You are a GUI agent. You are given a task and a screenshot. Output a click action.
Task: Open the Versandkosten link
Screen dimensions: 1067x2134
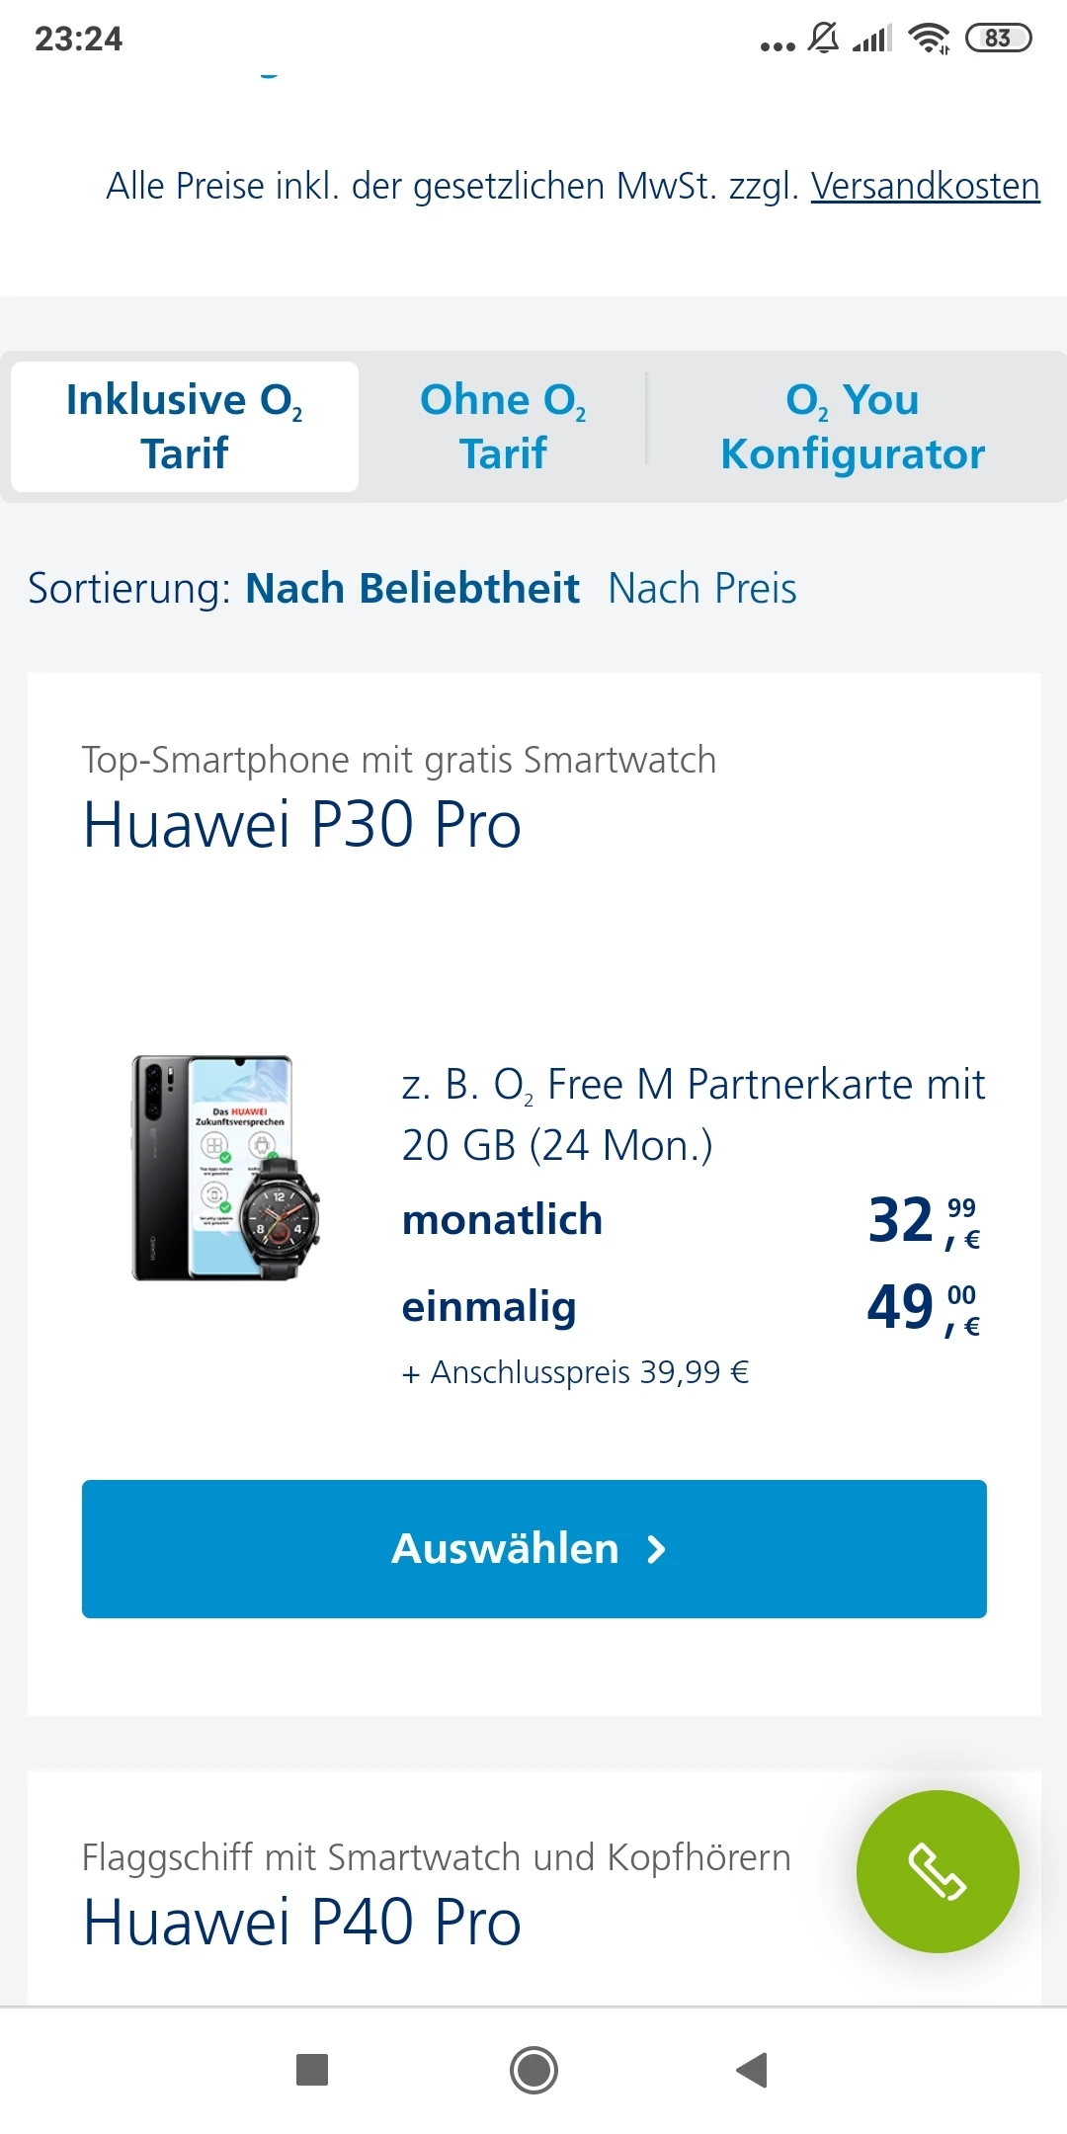[926, 186]
